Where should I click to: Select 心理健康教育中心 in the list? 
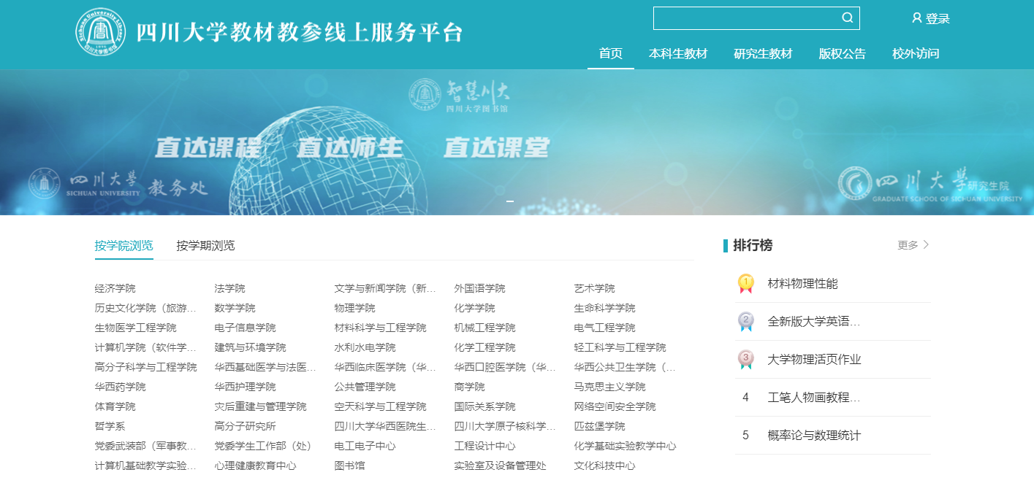coord(256,466)
